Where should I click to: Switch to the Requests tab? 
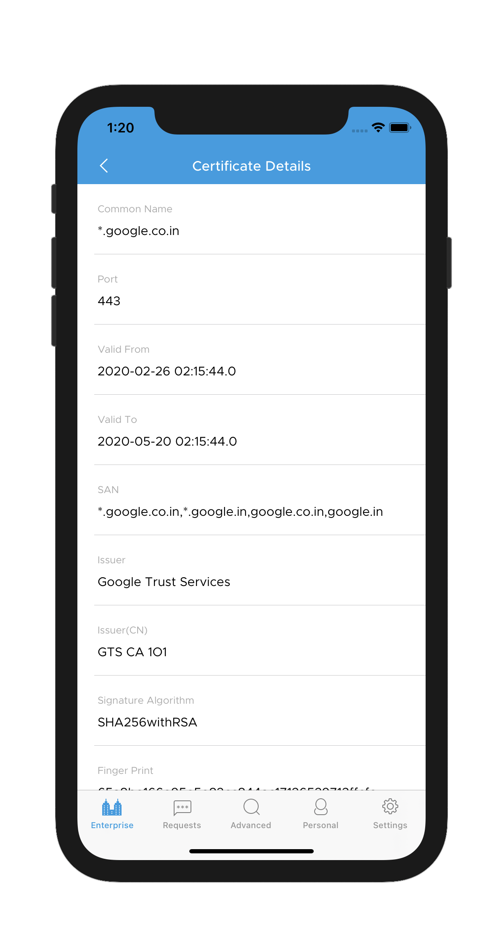[181, 816]
